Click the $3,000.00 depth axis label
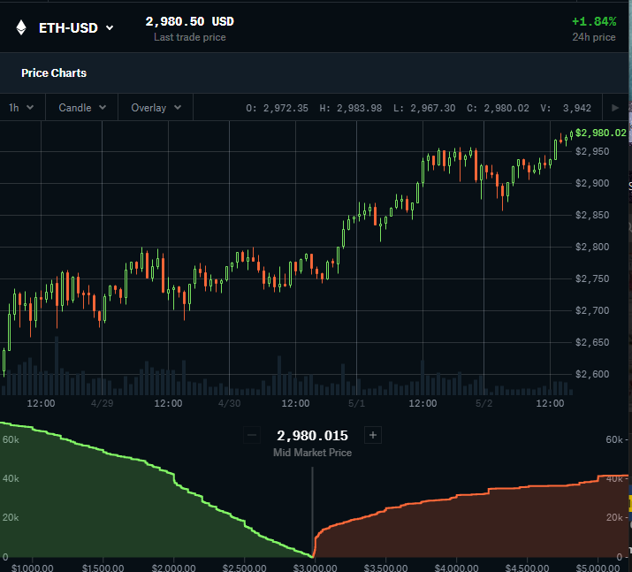 coord(315,568)
